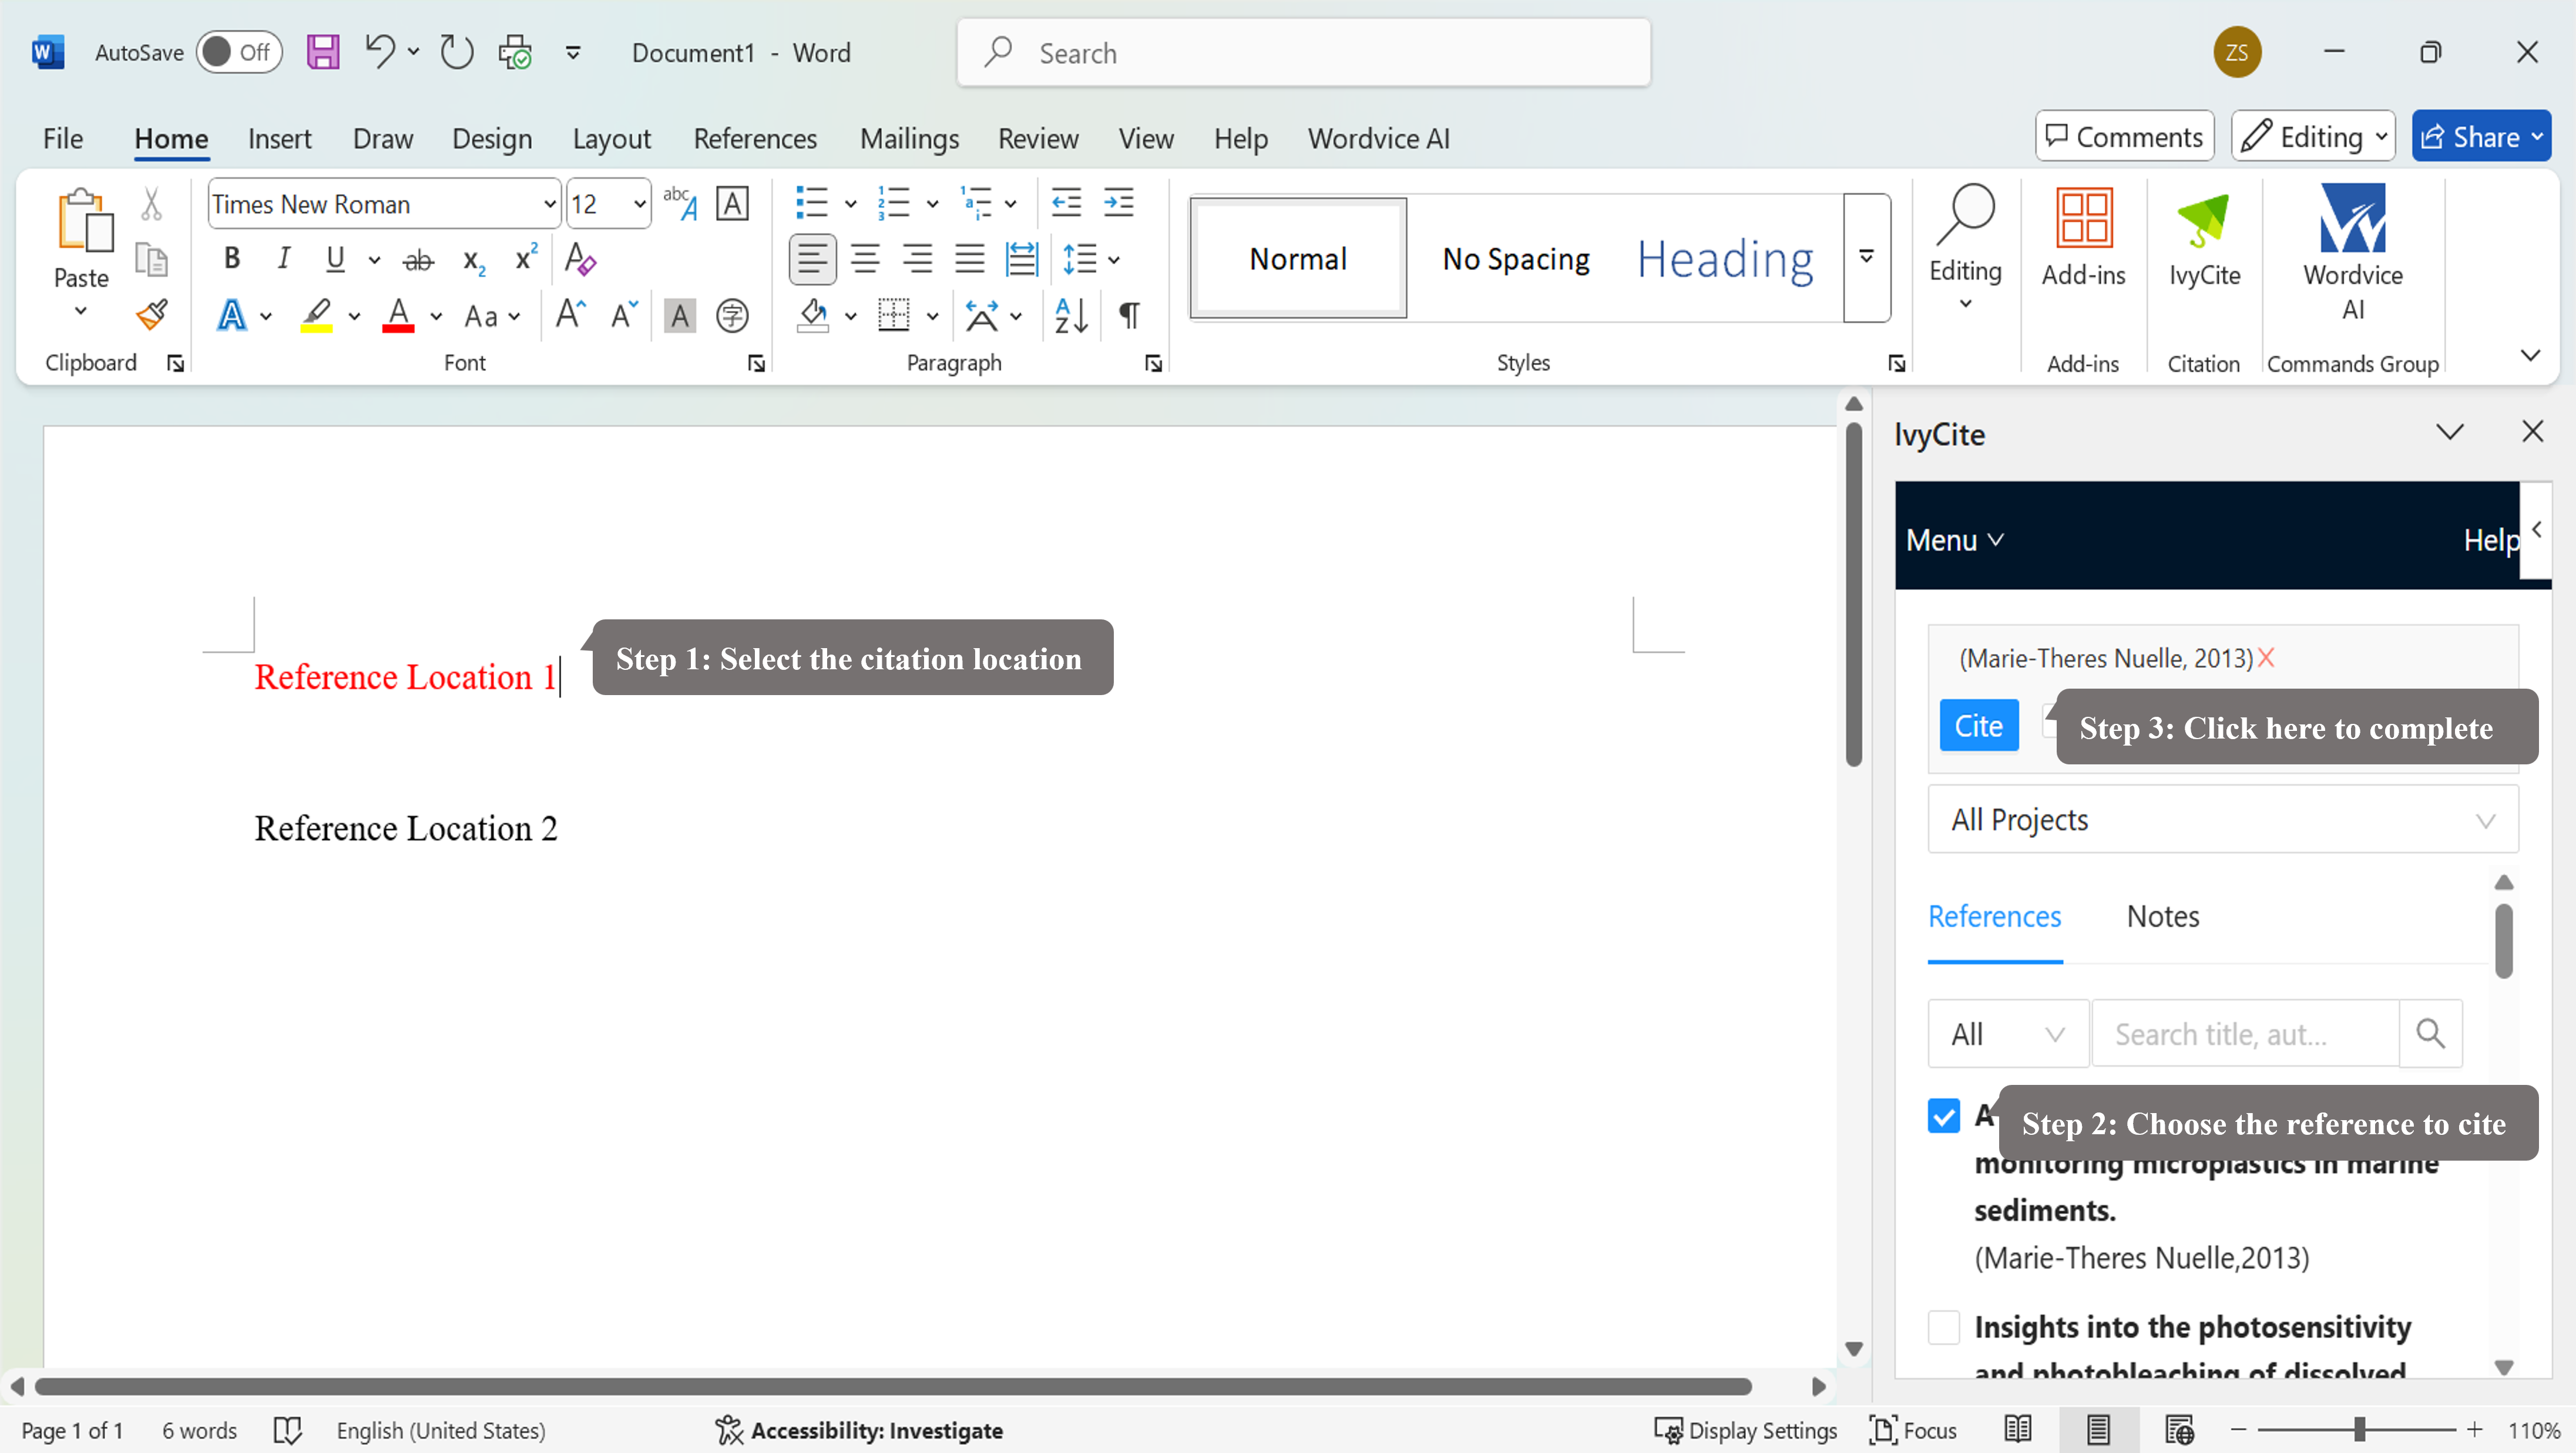The width and height of the screenshot is (2576, 1453).
Task: Toggle bold formatting
Action: pyautogui.click(x=232, y=259)
